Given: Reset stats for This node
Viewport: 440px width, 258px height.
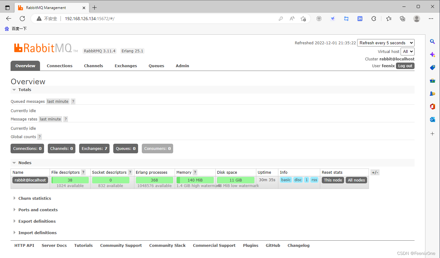Looking at the screenshot, I should [333, 180].
